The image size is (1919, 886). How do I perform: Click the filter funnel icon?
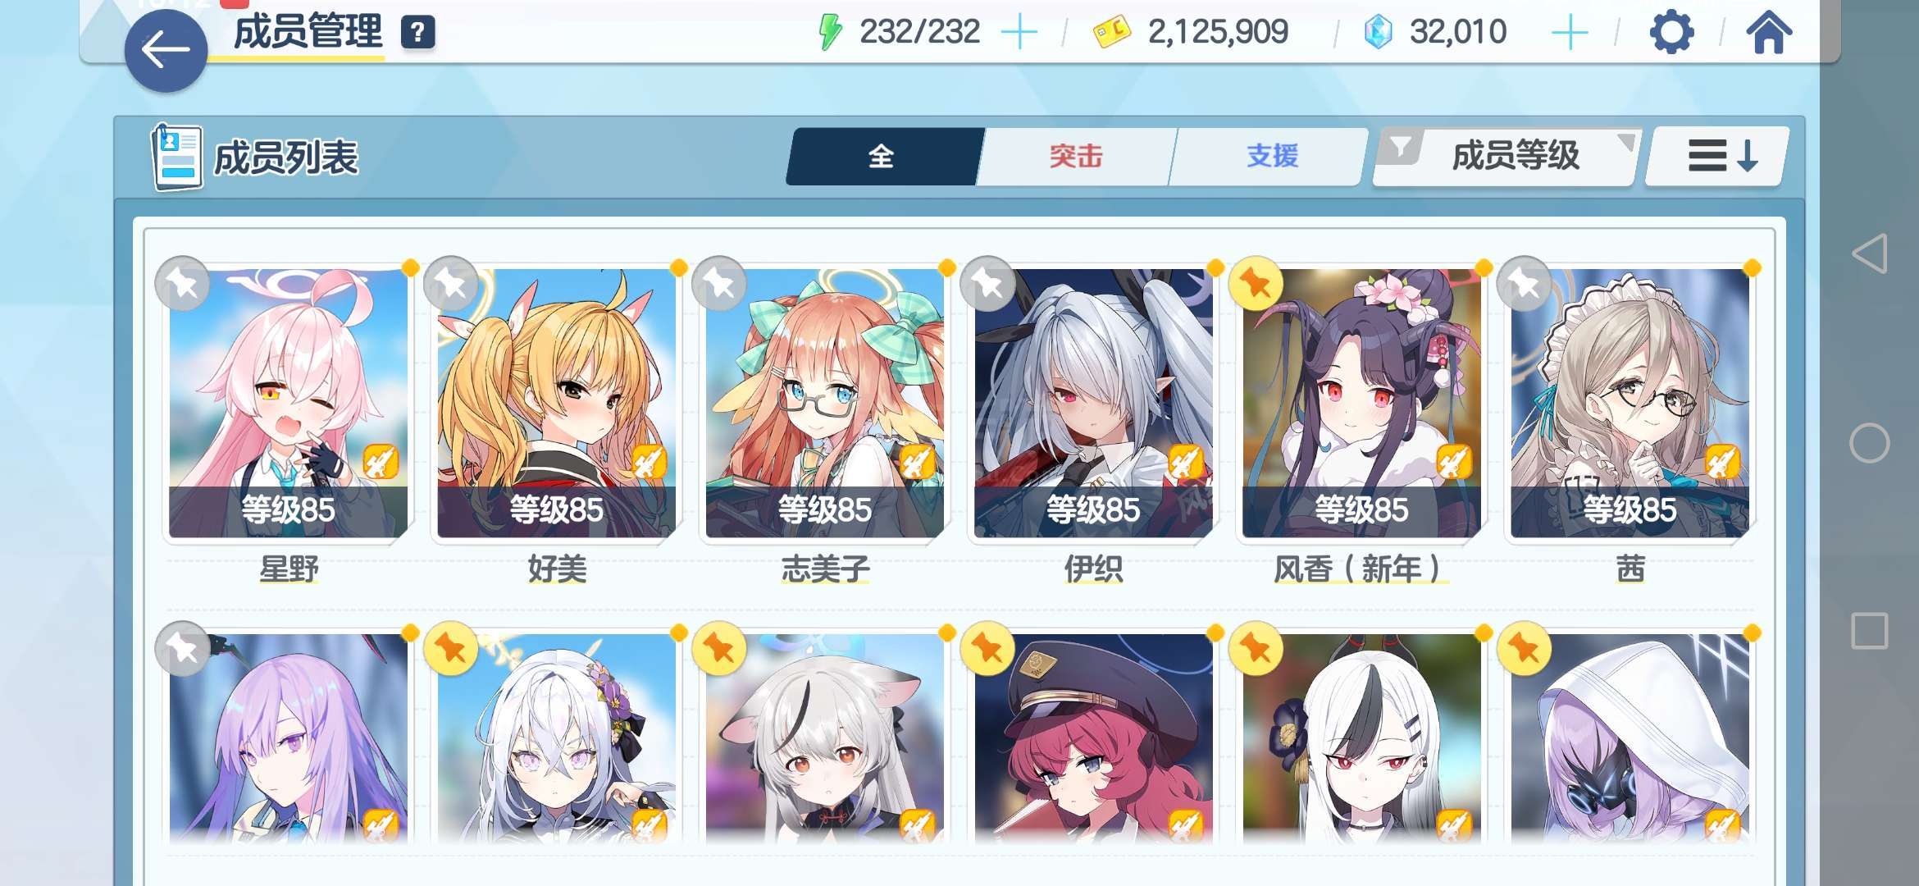tap(1402, 148)
